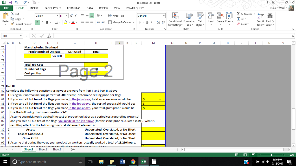
Task: Top-align the cell contents
Action: tap(82, 16)
